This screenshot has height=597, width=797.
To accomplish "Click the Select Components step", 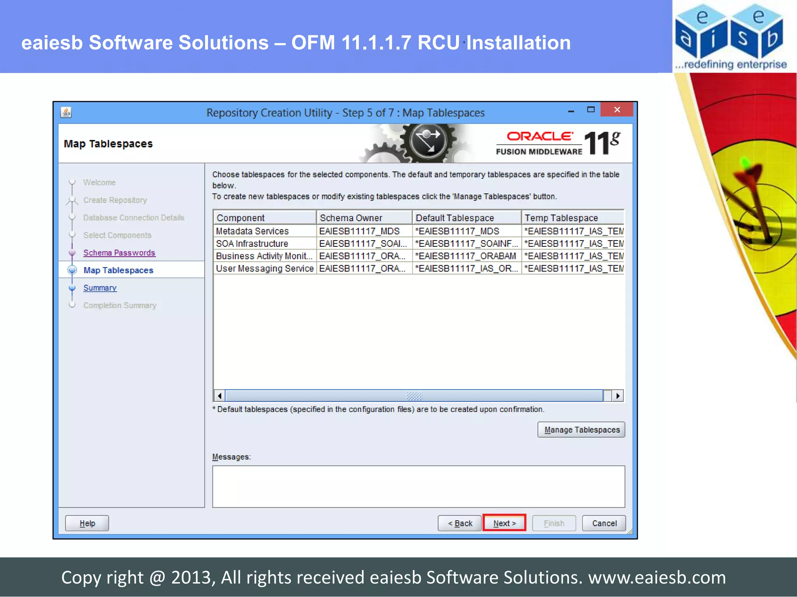I will click(x=117, y=235).
